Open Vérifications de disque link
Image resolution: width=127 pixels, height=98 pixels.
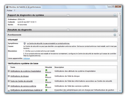point(19,76)
